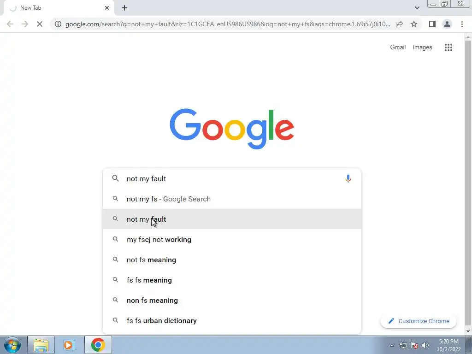The height and width of the screenshot is (354, 472).
Task: Expand the tab search chevron
Action: [x=417, y=8]
